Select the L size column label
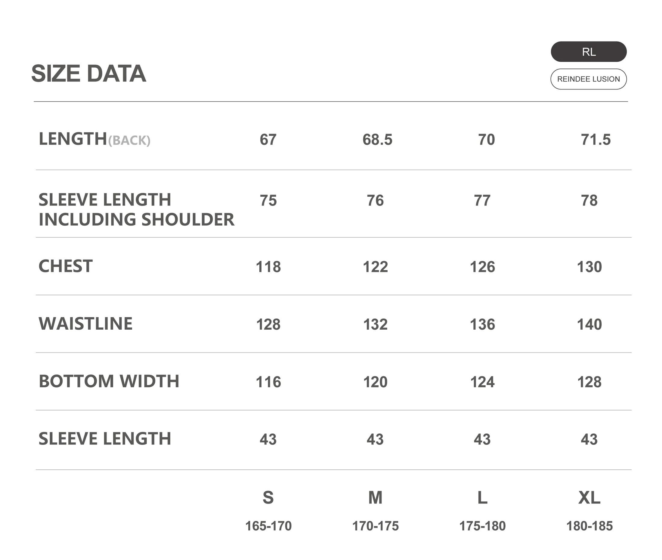 pos(482,497)
